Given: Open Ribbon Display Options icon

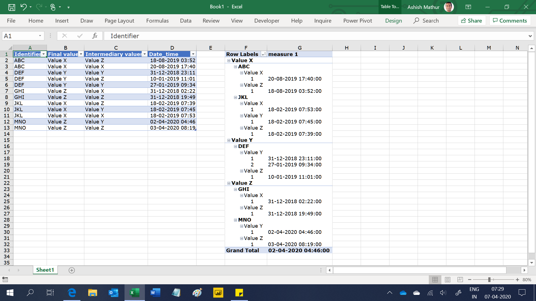Looking at the screenshot, I should 468,7.
